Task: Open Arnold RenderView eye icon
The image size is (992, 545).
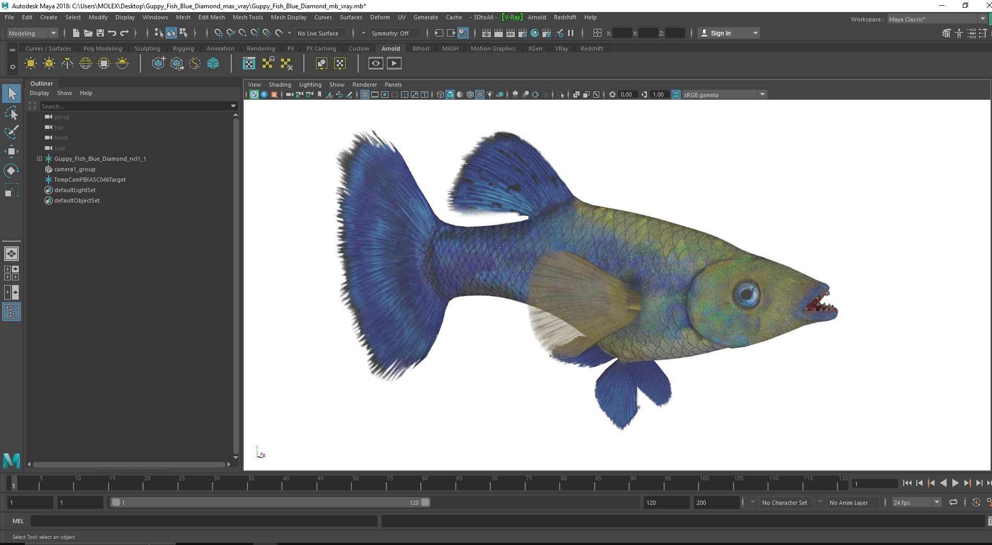Action: [x=375, y=64]
